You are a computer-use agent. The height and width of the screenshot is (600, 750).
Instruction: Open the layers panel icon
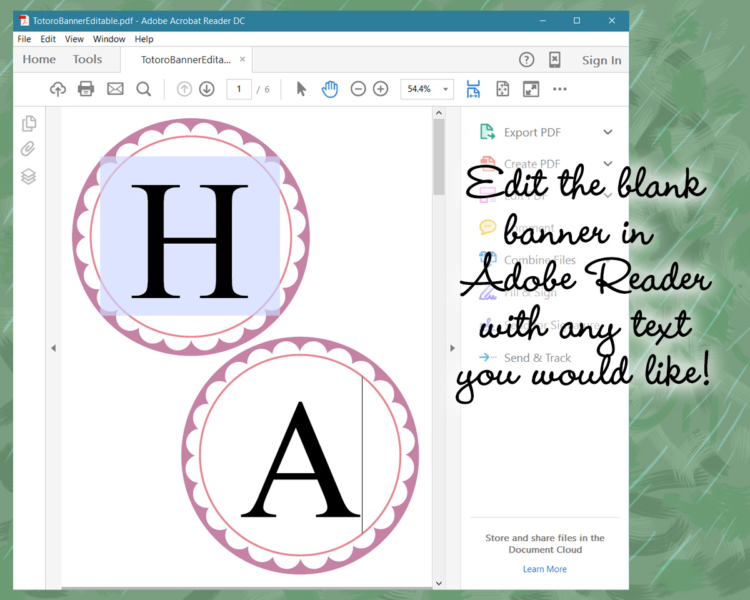coord(29,177)
